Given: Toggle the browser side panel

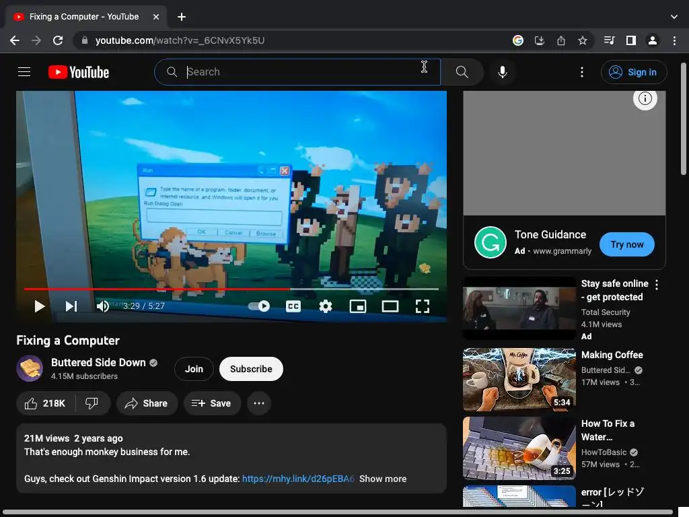Looking at the screenshot, I should click(631, 40).
